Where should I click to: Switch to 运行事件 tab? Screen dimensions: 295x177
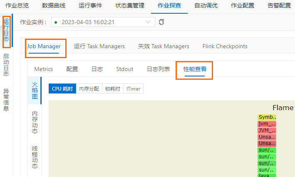click(90, 6)
